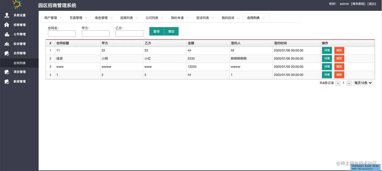Switch to the 公司列表 tab
This screenshot has width=382, height=171.
[x=152, y=18]
